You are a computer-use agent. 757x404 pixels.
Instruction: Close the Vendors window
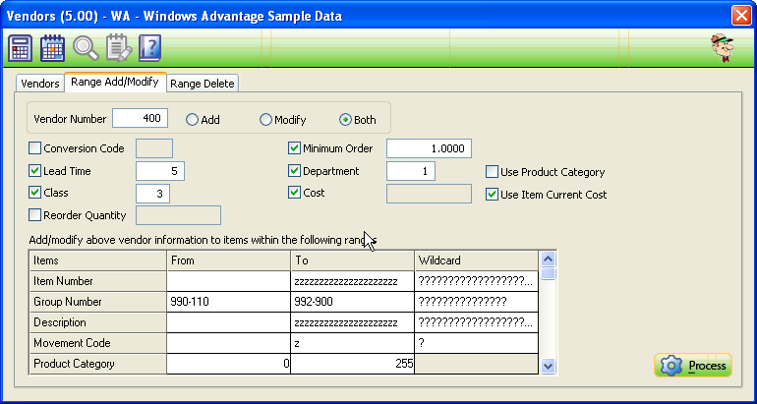[741, 16]
